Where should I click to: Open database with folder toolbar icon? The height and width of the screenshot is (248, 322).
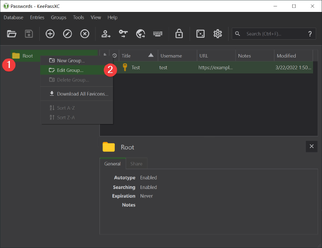click(x=11, y=34)
